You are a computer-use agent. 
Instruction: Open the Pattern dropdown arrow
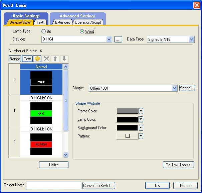click(141, 136)
